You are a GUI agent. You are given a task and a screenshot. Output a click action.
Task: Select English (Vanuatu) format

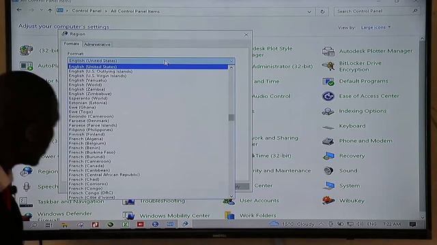147,80
